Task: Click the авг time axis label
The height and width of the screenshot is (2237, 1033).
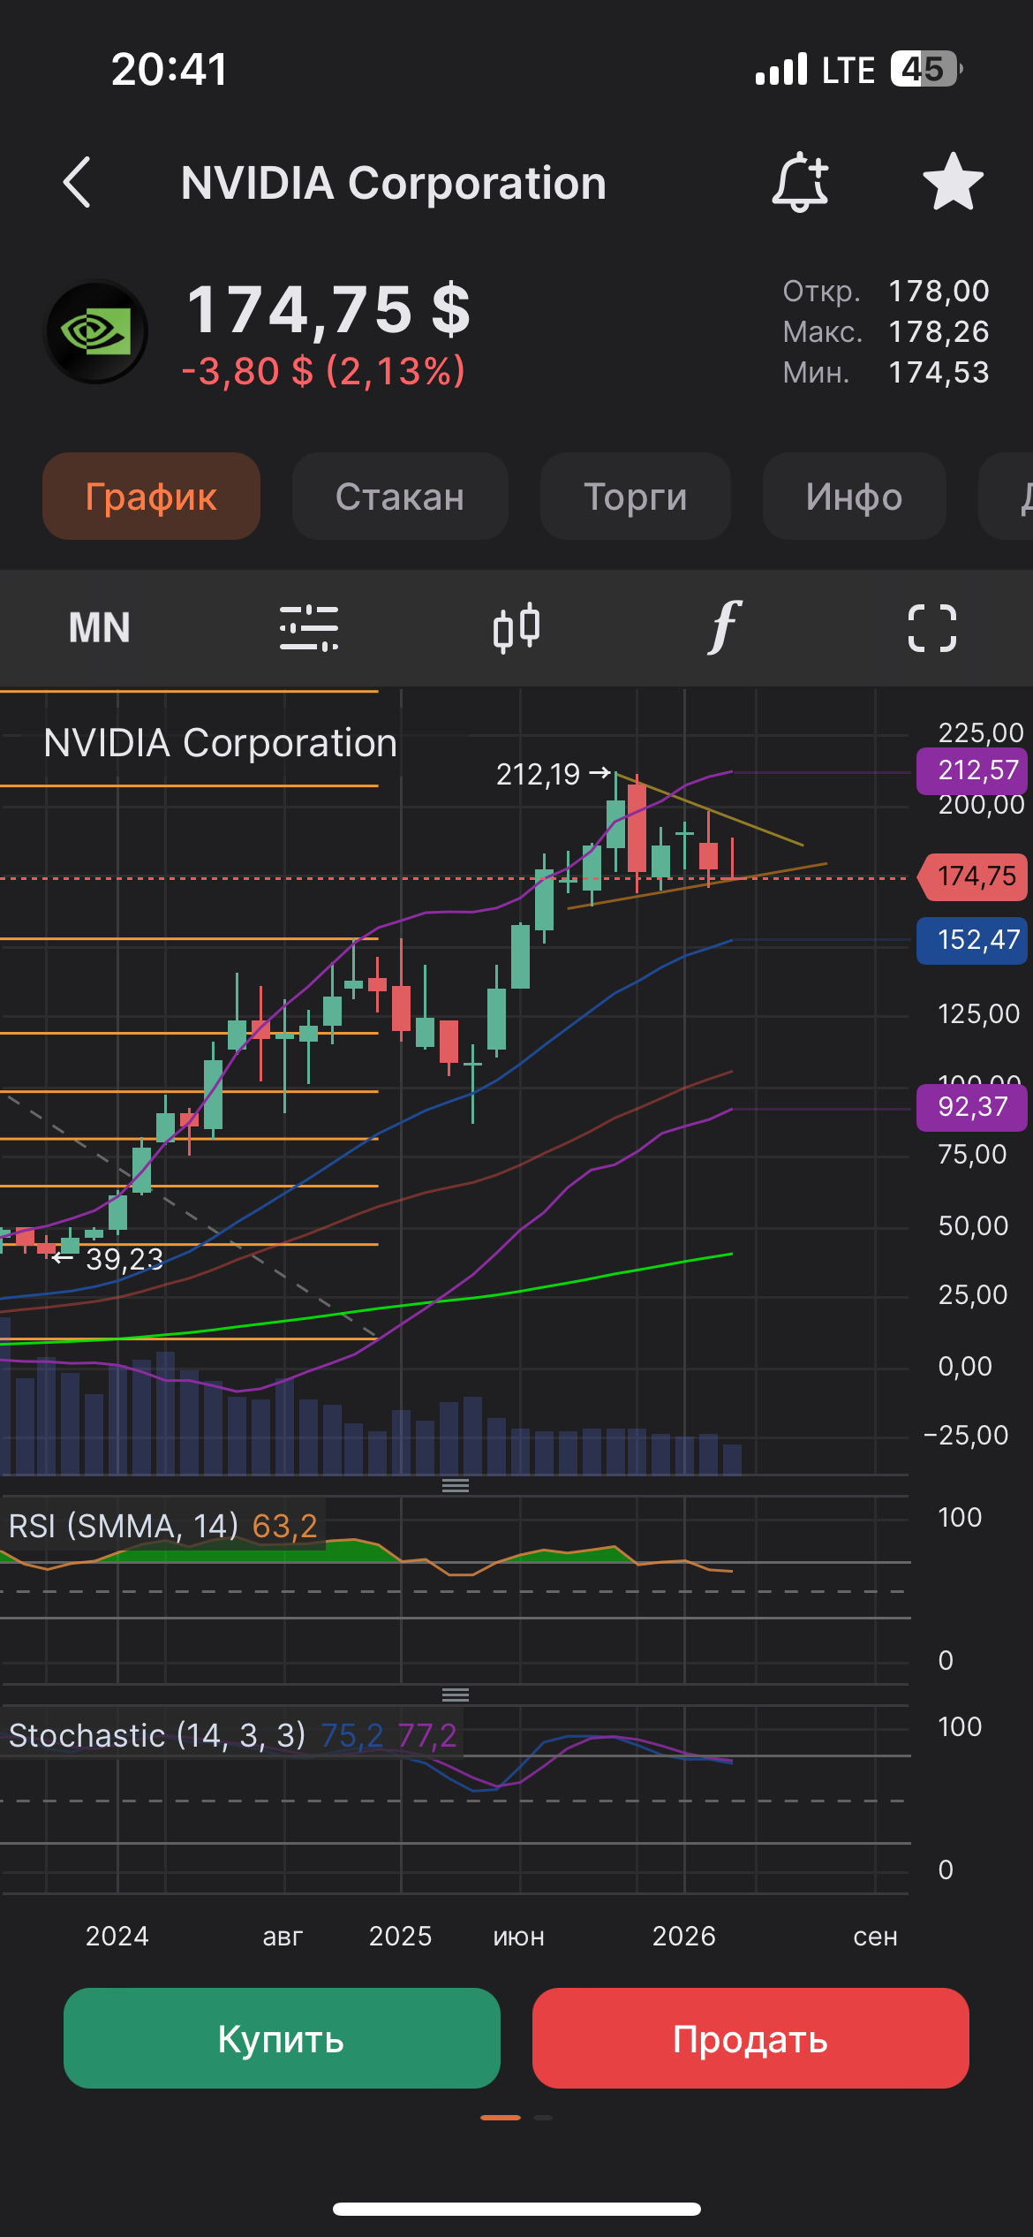Action: click(283, 1936)
